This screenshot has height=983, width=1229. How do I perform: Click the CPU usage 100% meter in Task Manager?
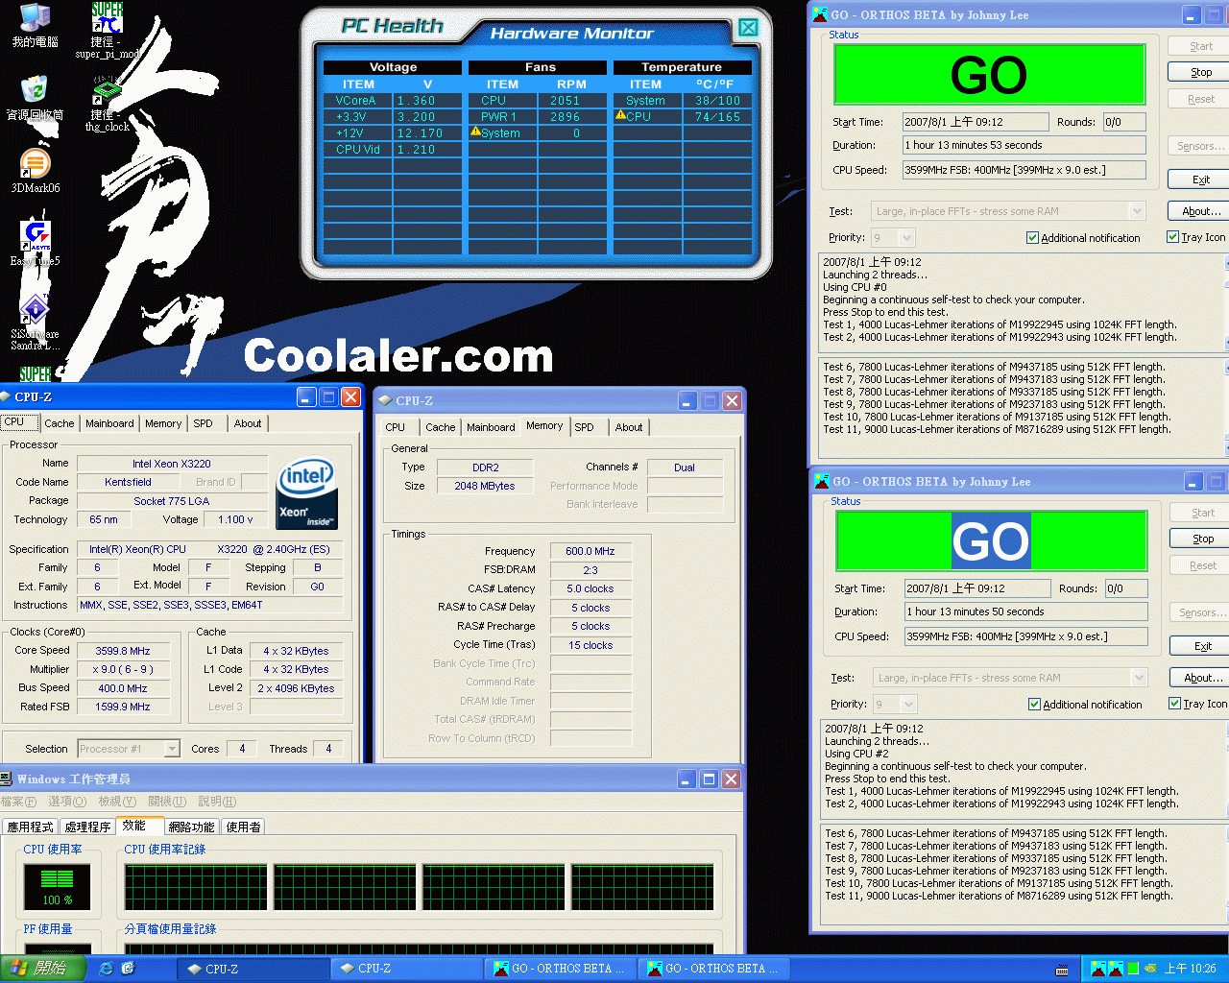(x=57, y=886)
